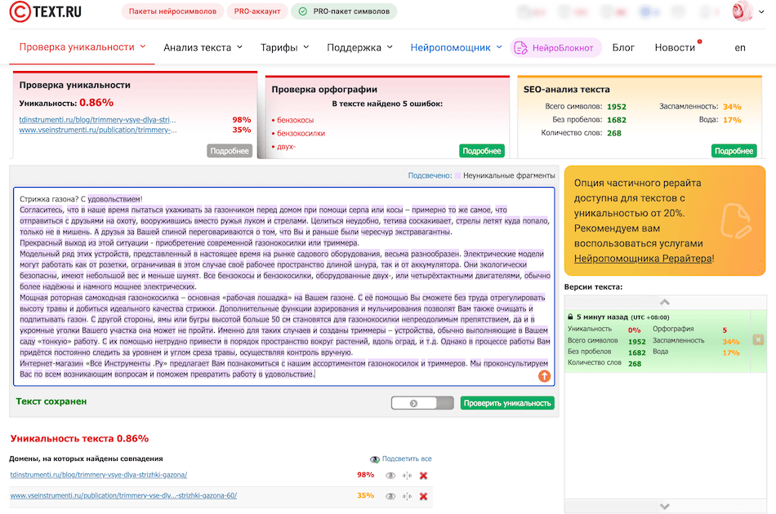Delete the saved text version from 5 minutes ago
This screenshot has width=776, height=514.
point(758,340)
